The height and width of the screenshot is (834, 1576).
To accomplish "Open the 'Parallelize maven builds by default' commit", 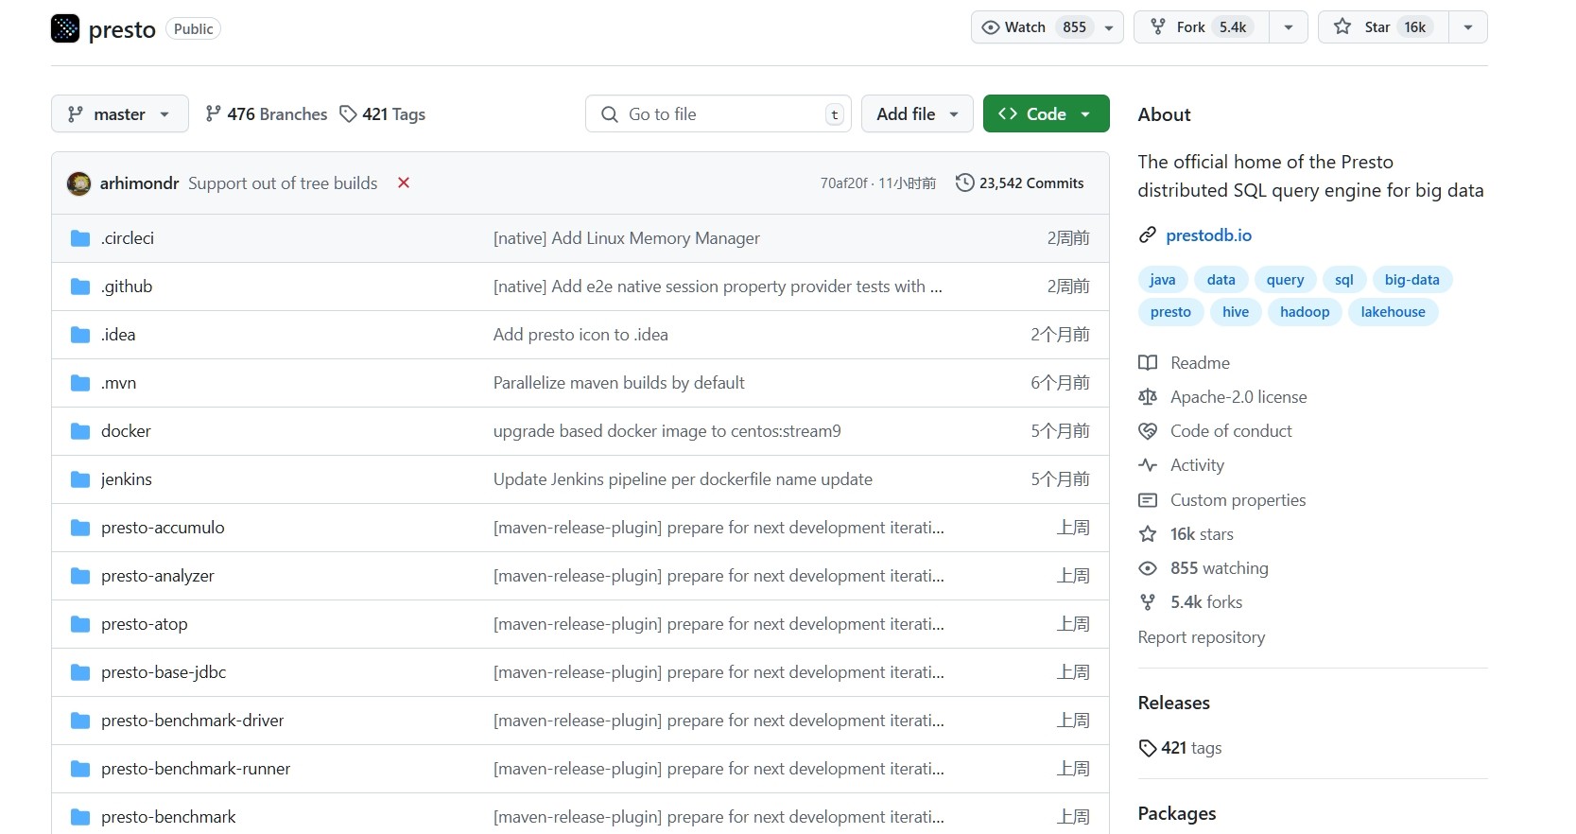I will tap(618, 383).
